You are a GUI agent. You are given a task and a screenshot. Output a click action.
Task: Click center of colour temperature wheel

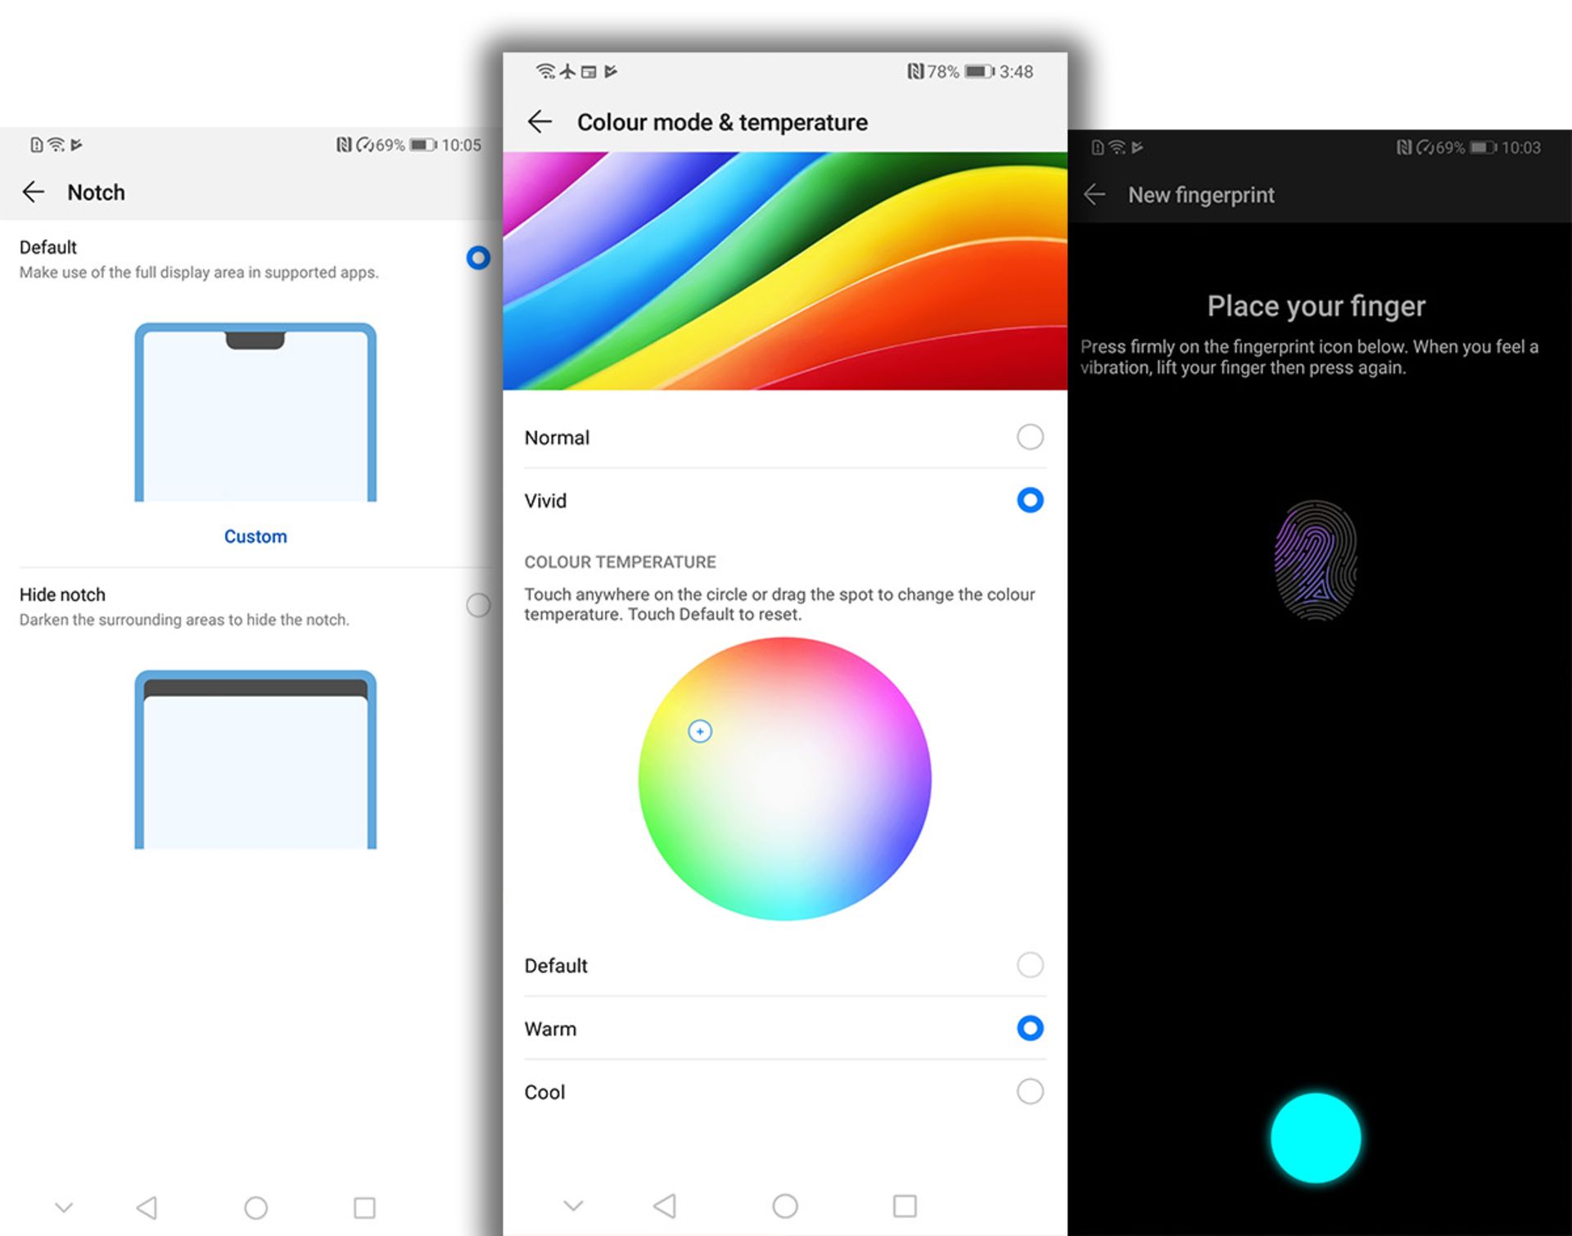pyautogui.click(x=784, y=779)
